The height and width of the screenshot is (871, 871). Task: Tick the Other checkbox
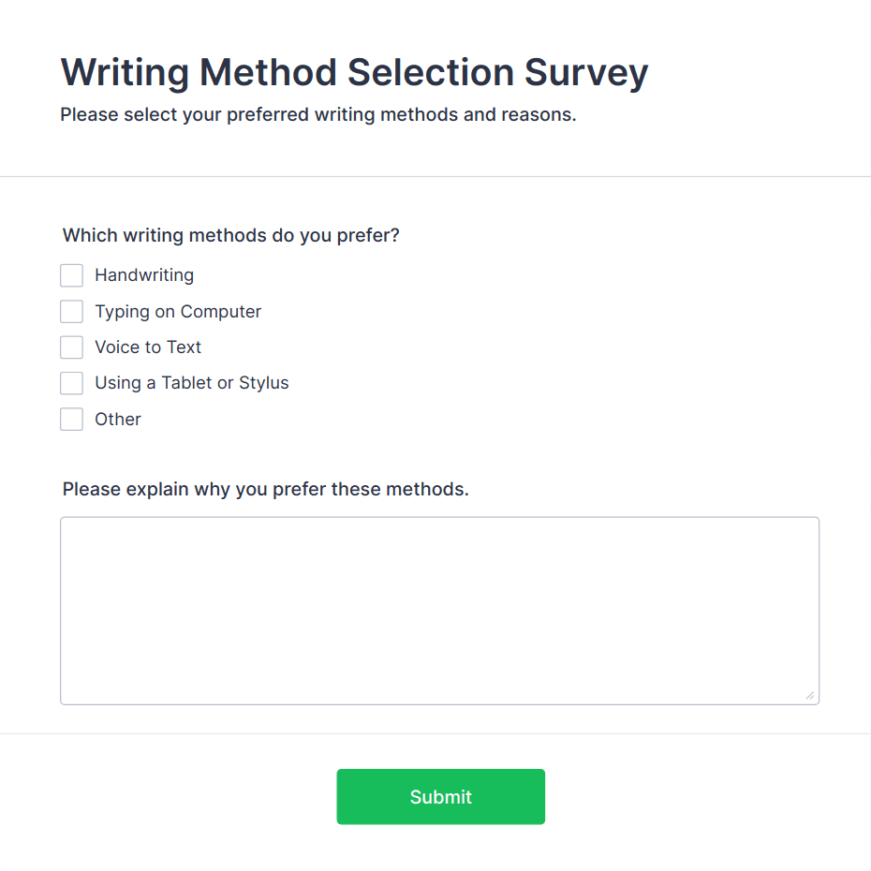72,419
